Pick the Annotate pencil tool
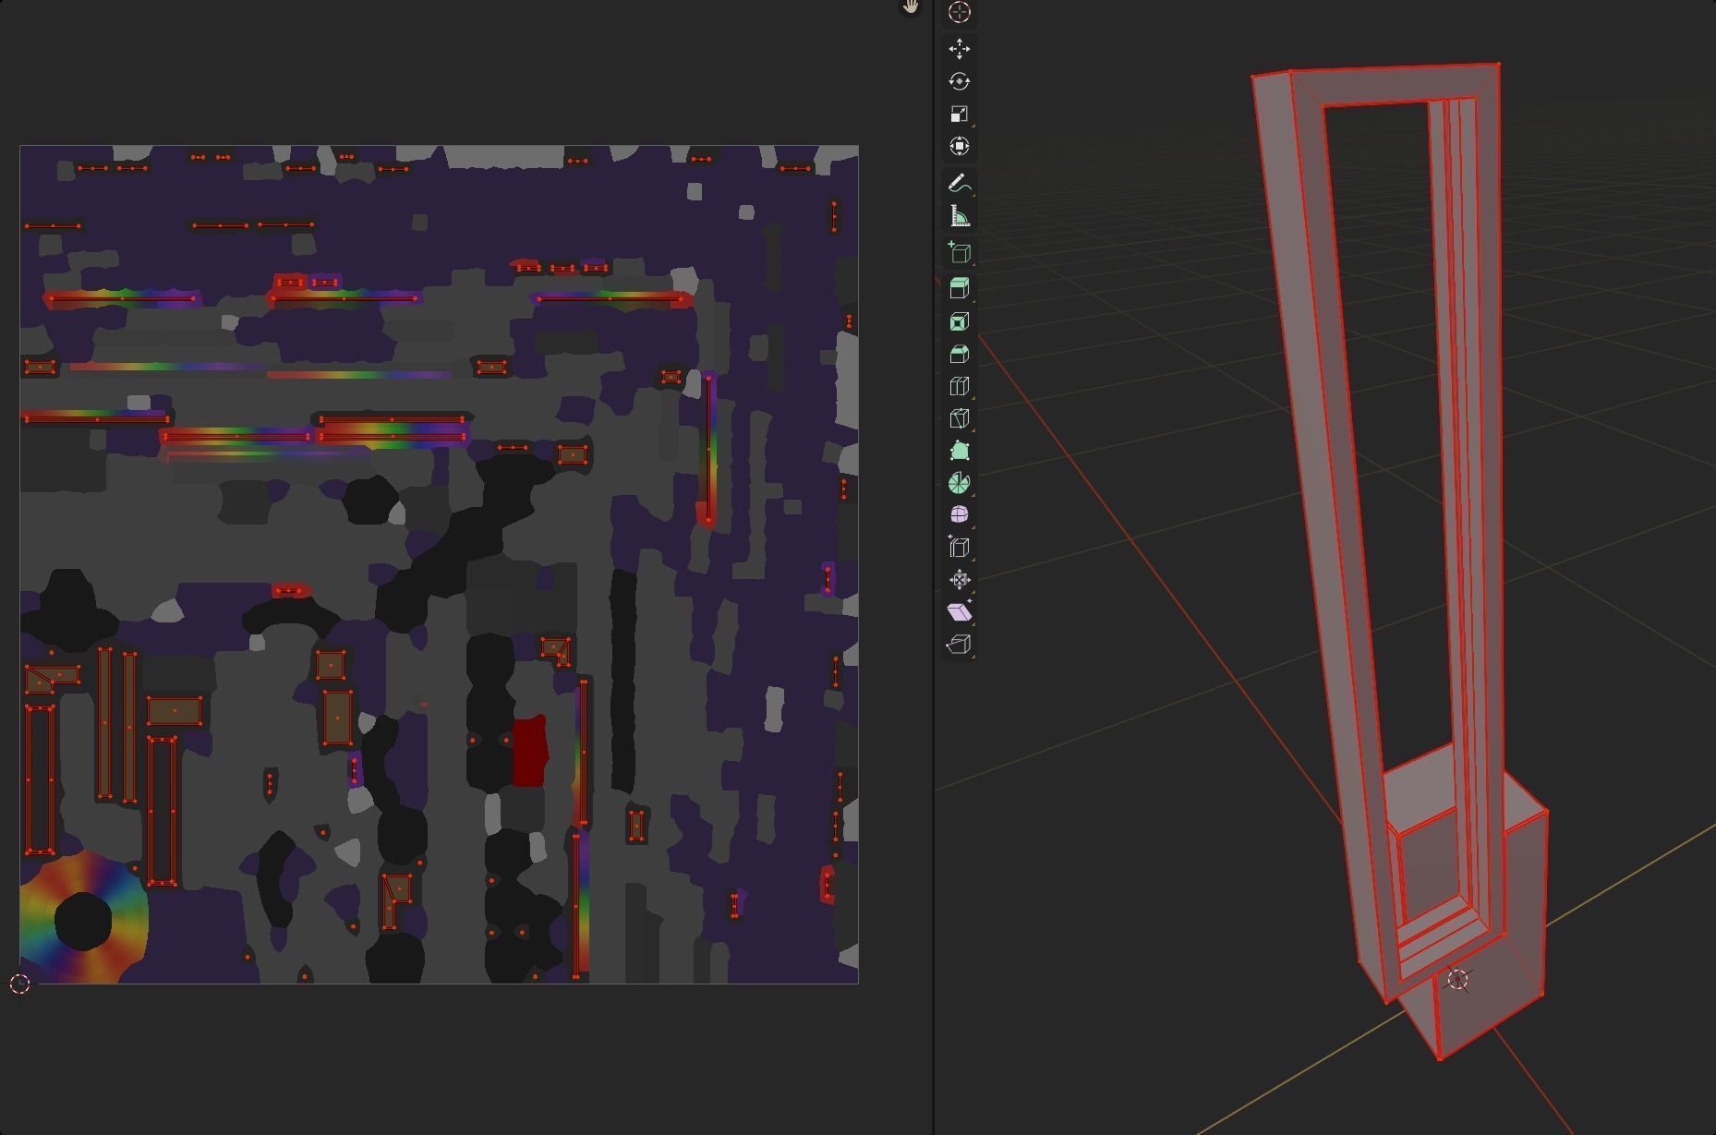 pyautogui.click(x=959, y=184)
